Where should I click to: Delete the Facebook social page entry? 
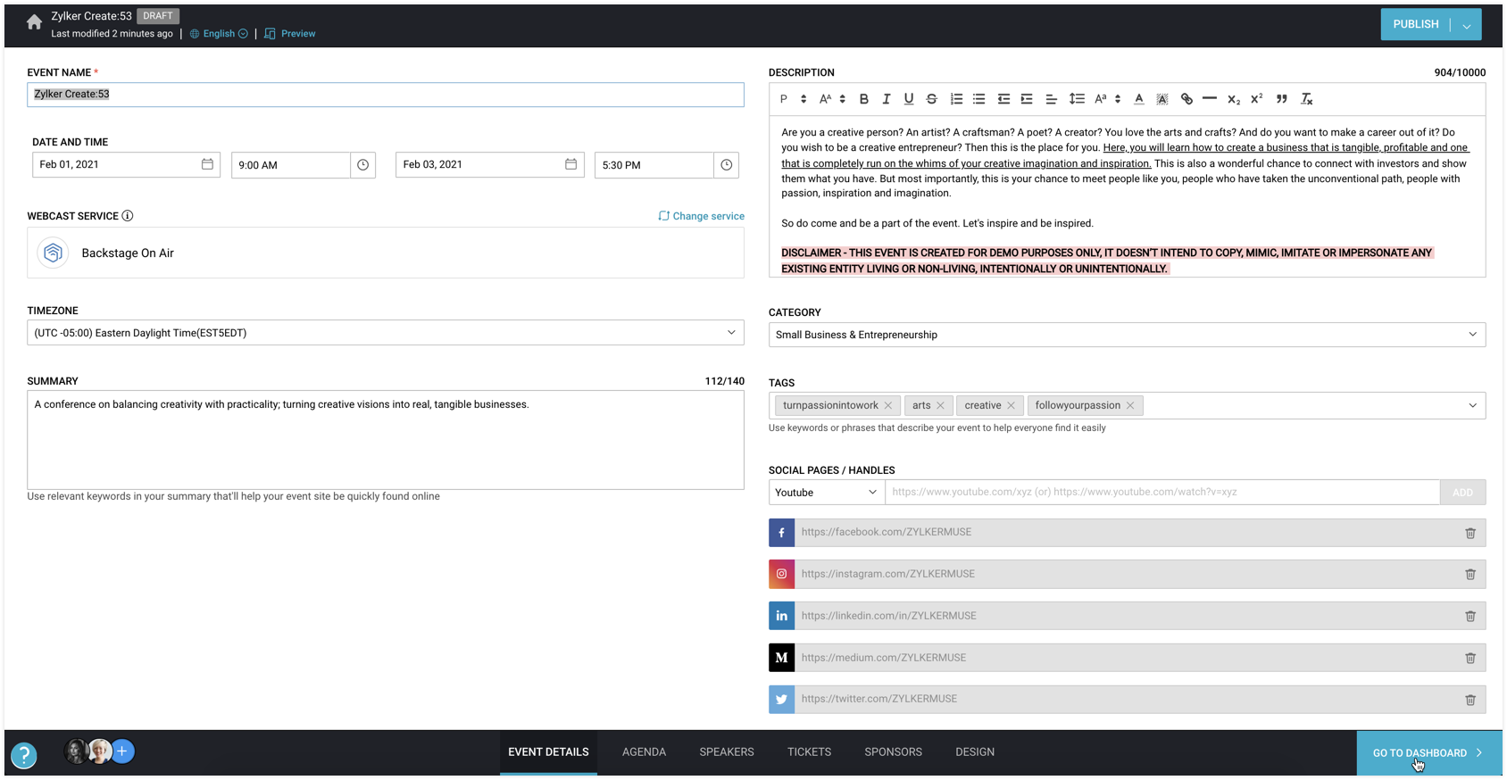click(x=1470, y=533)
